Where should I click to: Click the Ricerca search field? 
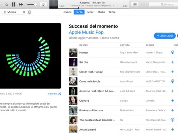[164, 5]
